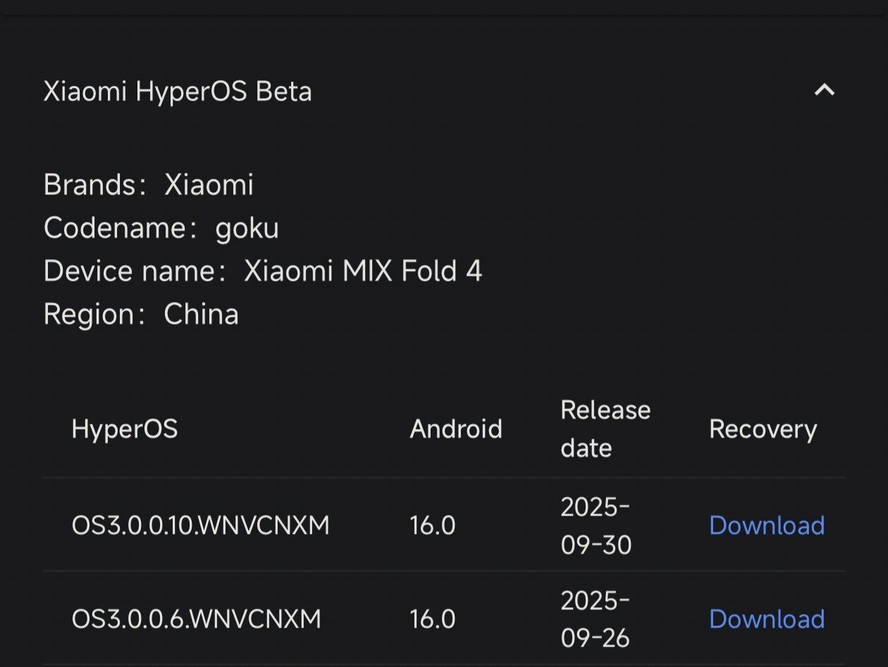Image resolution: width=888 pixels, height=667 pixels.
Task: Download recovery for OS3.0.0.10.WNVCNXM
Action: (766, 525)
